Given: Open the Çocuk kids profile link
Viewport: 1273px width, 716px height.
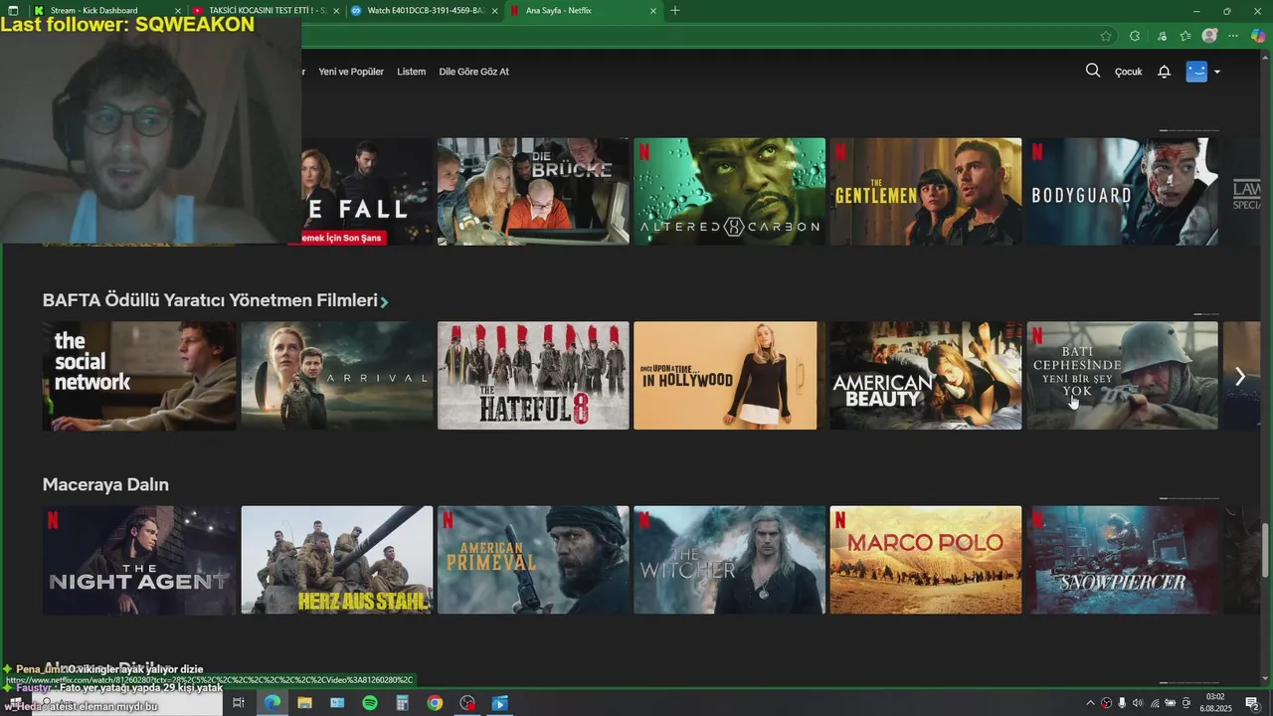Looking at the screenshot, I should tap(1128, 72).
